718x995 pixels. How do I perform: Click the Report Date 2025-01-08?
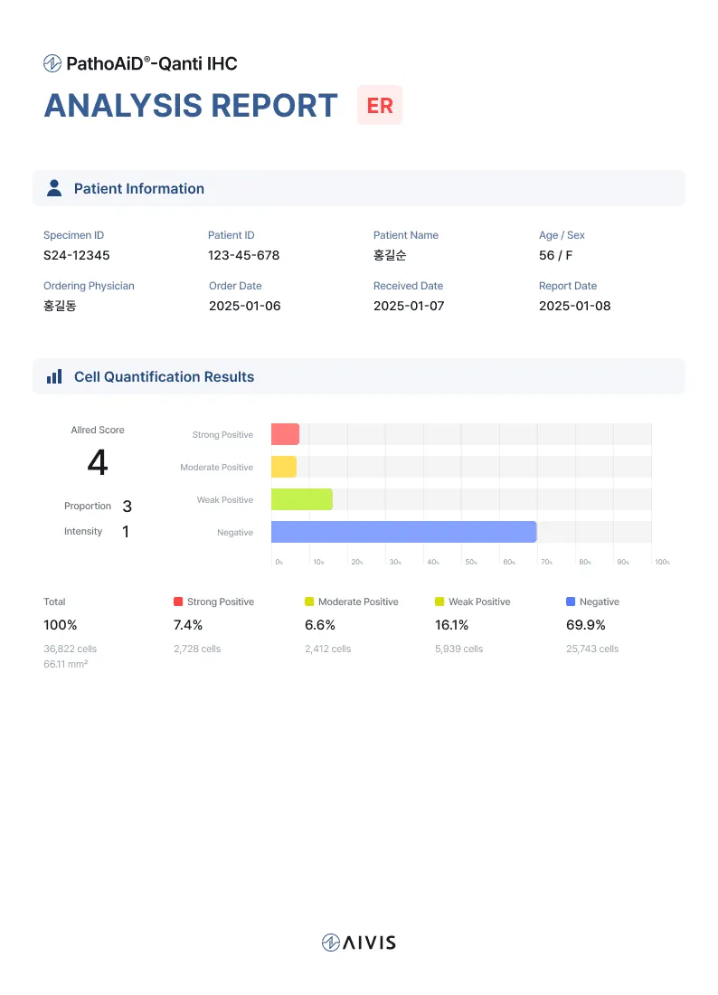point(574,306)
